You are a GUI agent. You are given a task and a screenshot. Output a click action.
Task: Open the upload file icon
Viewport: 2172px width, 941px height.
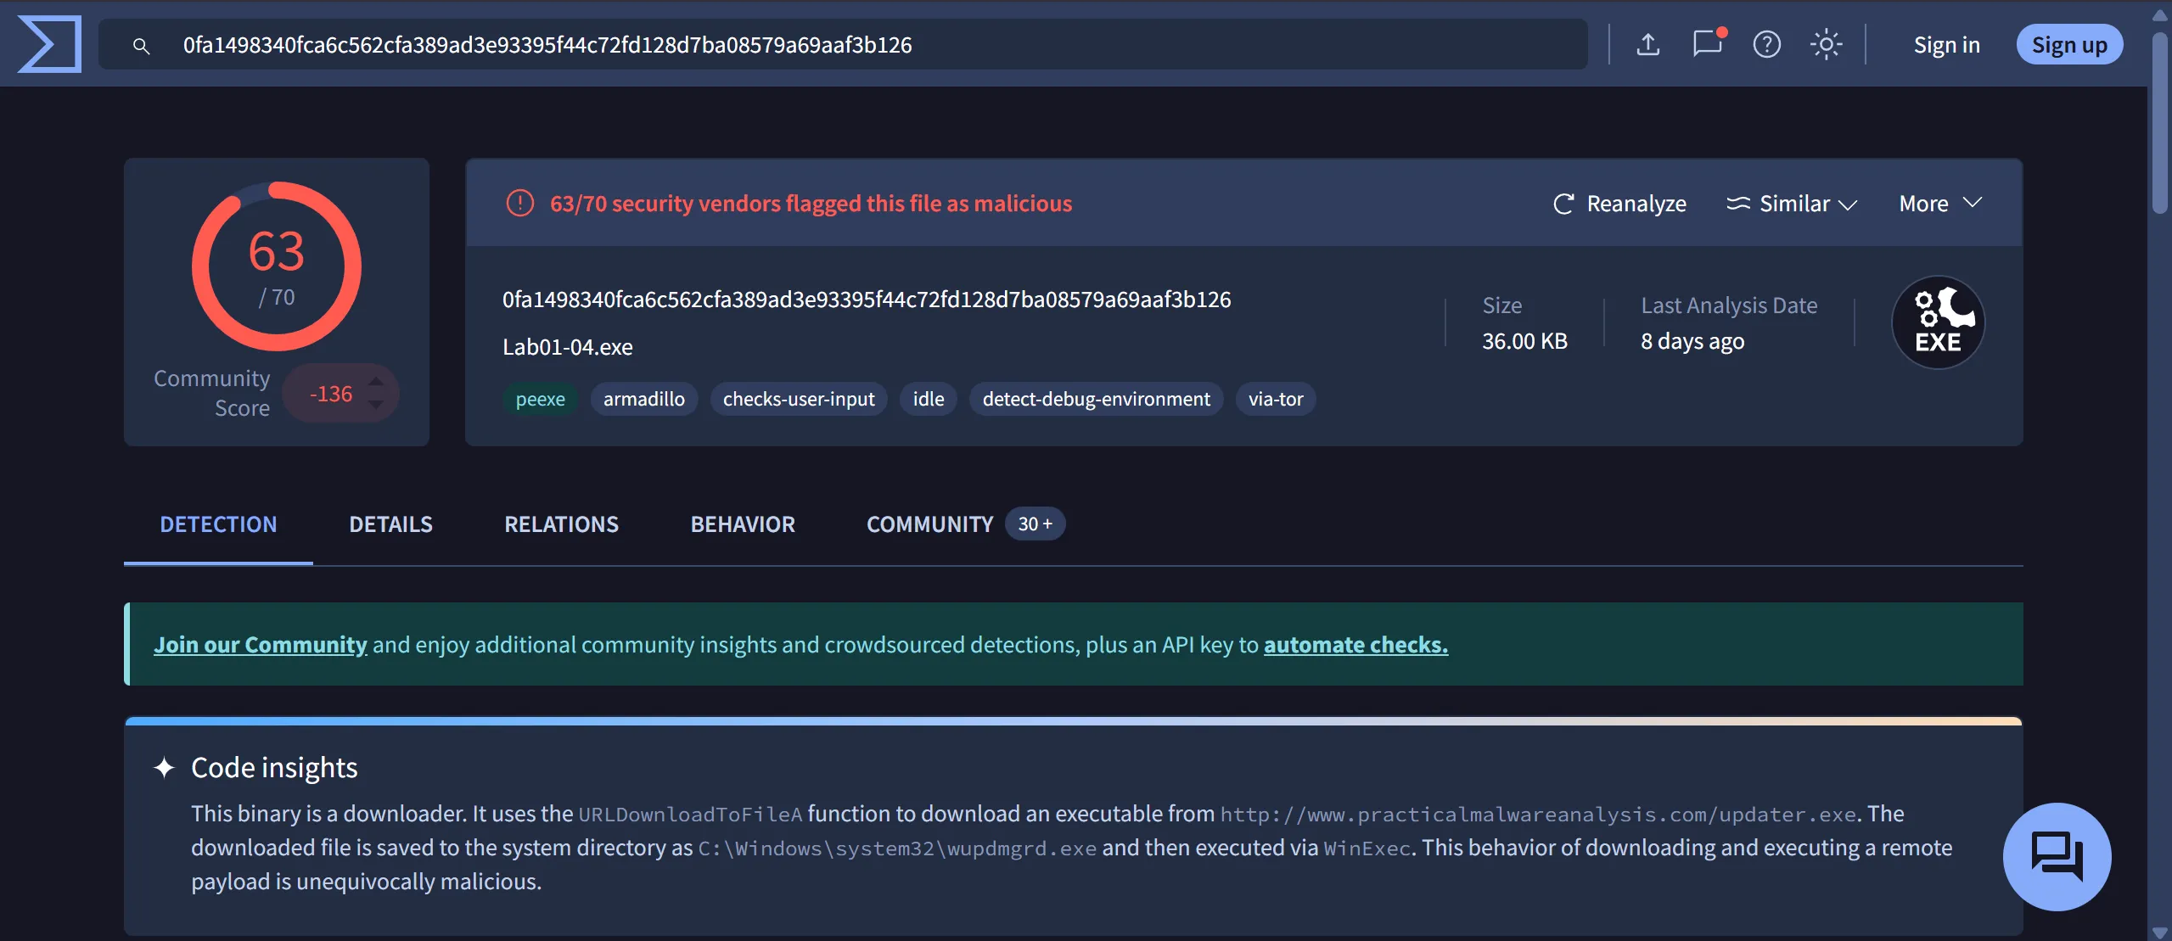click(x=1647, y=44)
